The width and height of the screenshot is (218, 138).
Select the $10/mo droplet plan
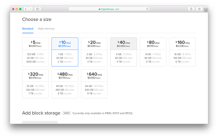(65, 52)
